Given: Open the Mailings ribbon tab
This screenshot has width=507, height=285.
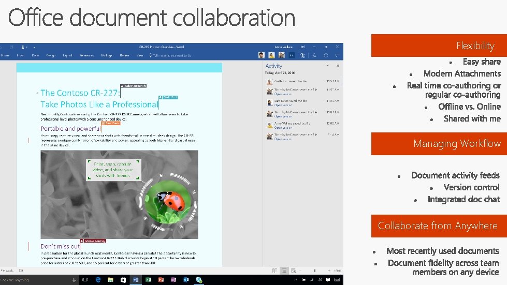Looking at the screenshot, I should tap(107, 55).
